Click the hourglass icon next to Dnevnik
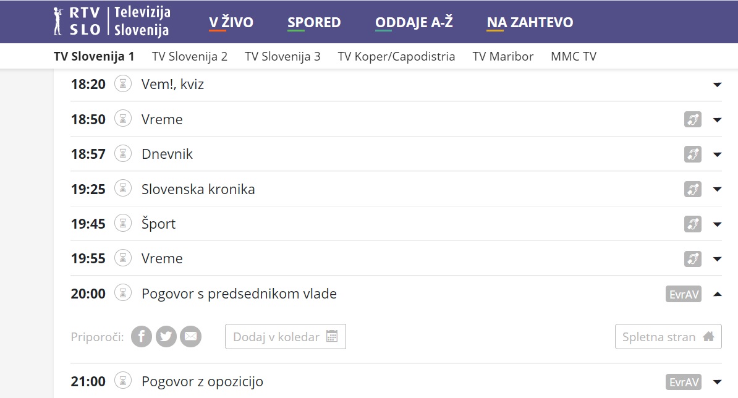738x398 pixels. (124, 154)
